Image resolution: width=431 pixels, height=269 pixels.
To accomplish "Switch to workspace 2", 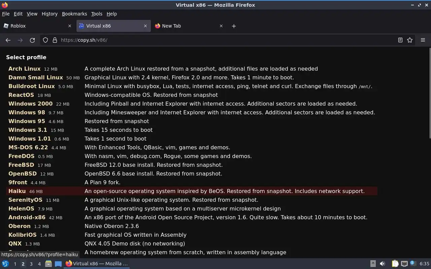I will click(x=23, y=264).
